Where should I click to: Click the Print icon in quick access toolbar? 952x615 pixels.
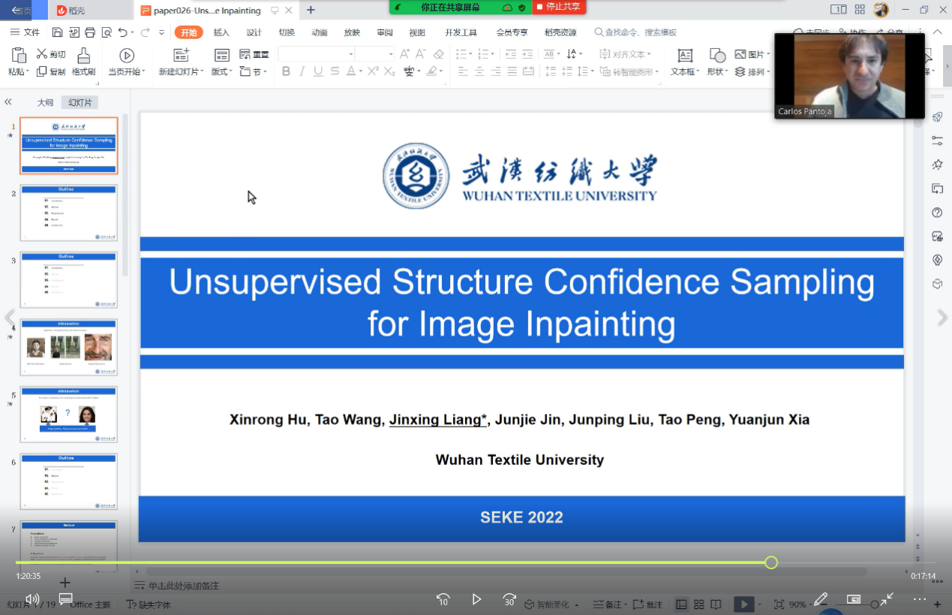[90, 32]
